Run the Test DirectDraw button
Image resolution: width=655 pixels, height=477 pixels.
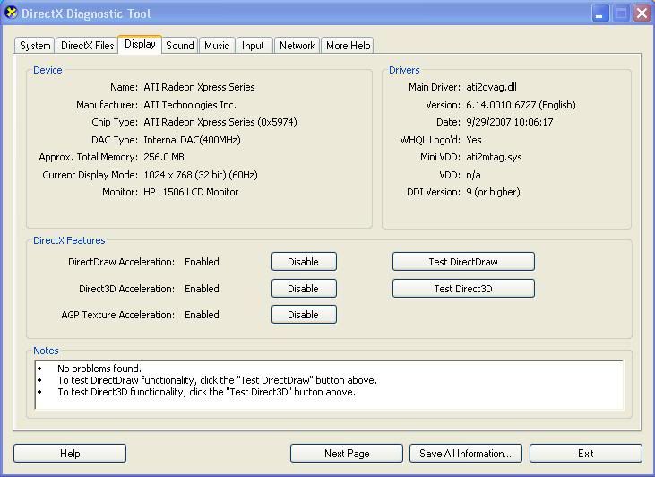(x=463, y=262)
